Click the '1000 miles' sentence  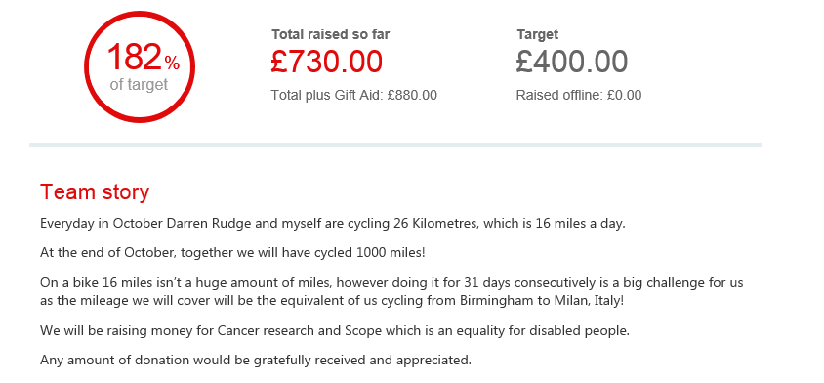pyautogui.click(x=232, y=252)
